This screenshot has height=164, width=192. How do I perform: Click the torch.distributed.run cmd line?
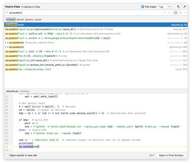pos(102,127)
